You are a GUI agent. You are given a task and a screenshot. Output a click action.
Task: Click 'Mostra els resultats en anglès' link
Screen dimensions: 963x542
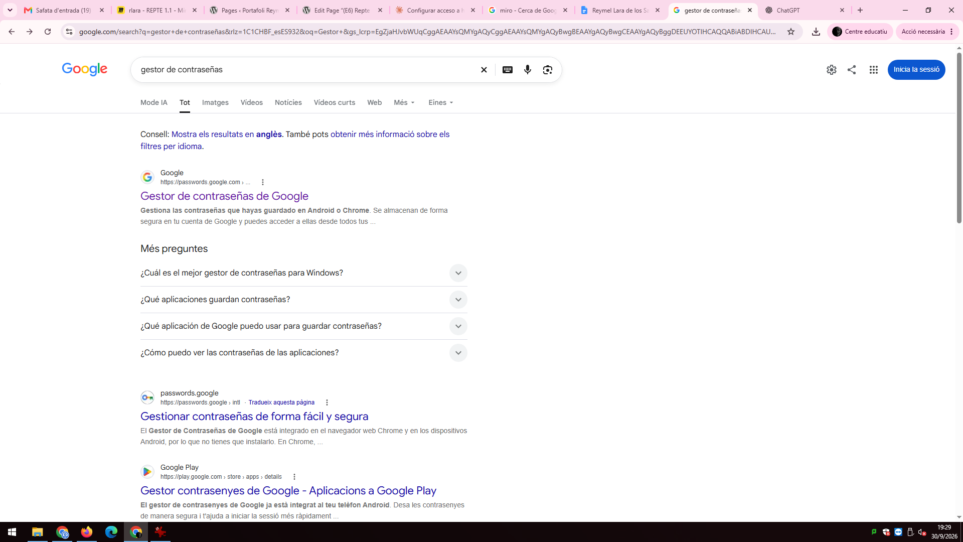[226, 134]
